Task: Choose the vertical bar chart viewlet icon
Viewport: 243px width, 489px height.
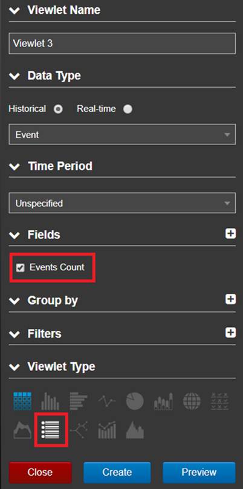Action: point(50,401)
